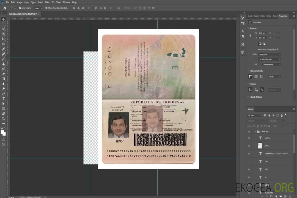Hide the '169' text layer eye icon
297x198 pixels.
[249, 169]
